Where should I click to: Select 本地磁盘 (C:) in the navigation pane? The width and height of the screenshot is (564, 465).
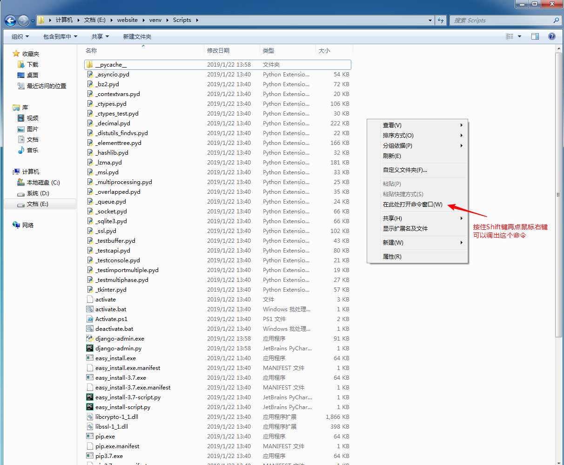43,183
